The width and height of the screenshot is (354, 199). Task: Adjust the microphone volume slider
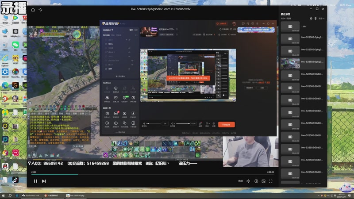[x=154, y=124]
